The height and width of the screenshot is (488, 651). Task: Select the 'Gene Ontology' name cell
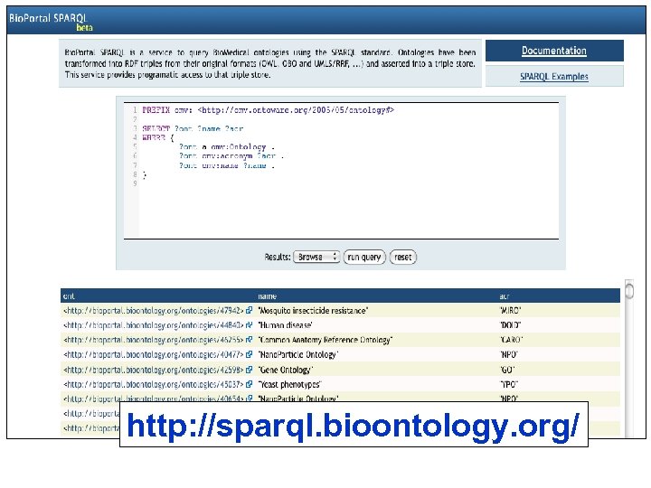pyautogui.click(x=285, y=370)
